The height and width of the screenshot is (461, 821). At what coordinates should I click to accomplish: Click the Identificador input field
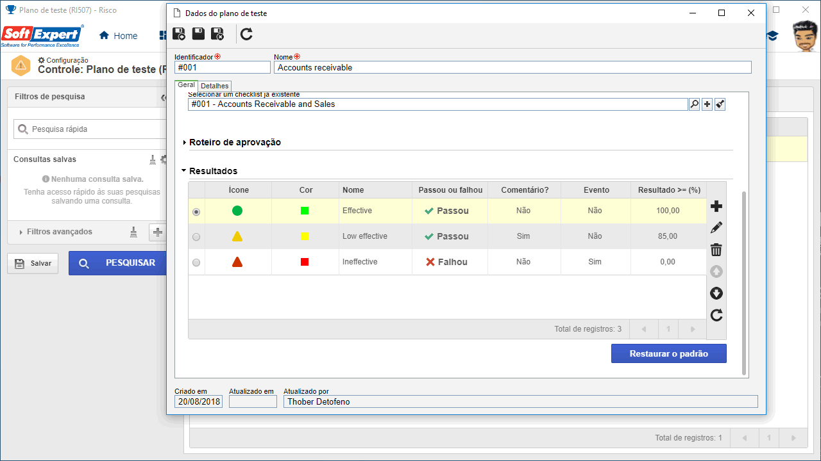(x=223, y=67)
